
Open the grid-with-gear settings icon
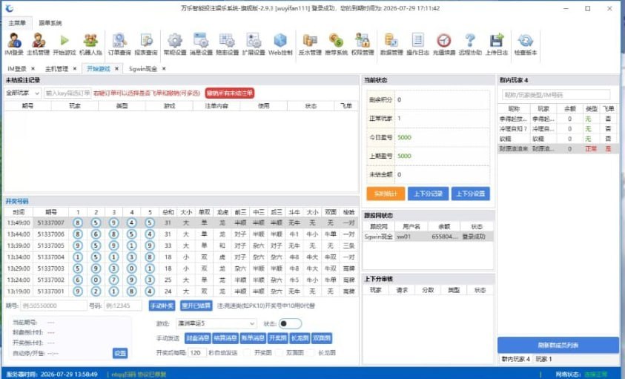(227, 45)
